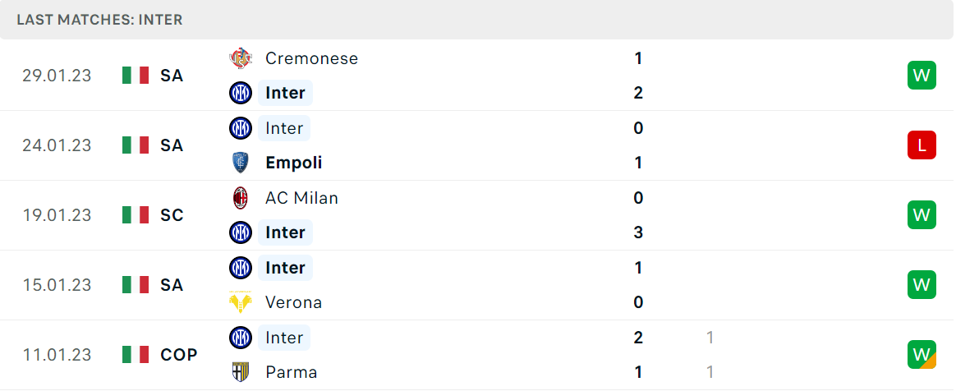Click the green W badge for Cremonese match
Image resolution: width=956 pixels, height=391 pixels.
click(922, 76)
